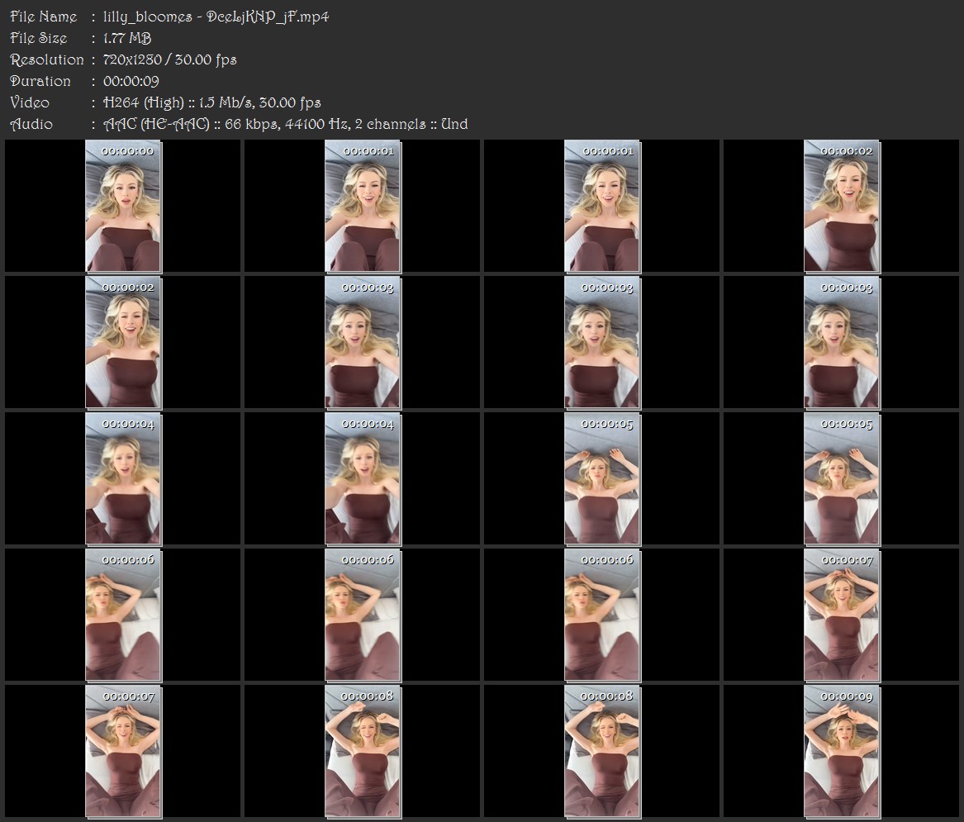964x822 pixels.
Task: Click the "Video" label
Action: [30, 102]
